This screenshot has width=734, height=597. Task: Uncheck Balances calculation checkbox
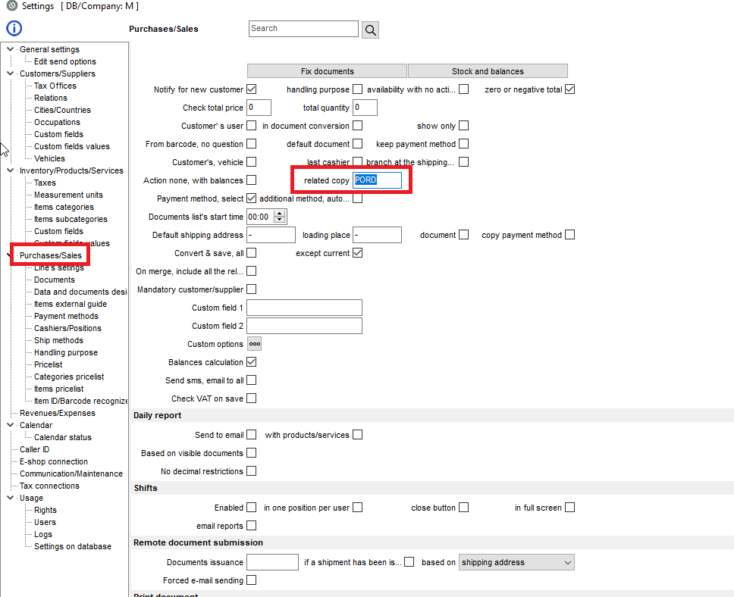coord(252,362)
